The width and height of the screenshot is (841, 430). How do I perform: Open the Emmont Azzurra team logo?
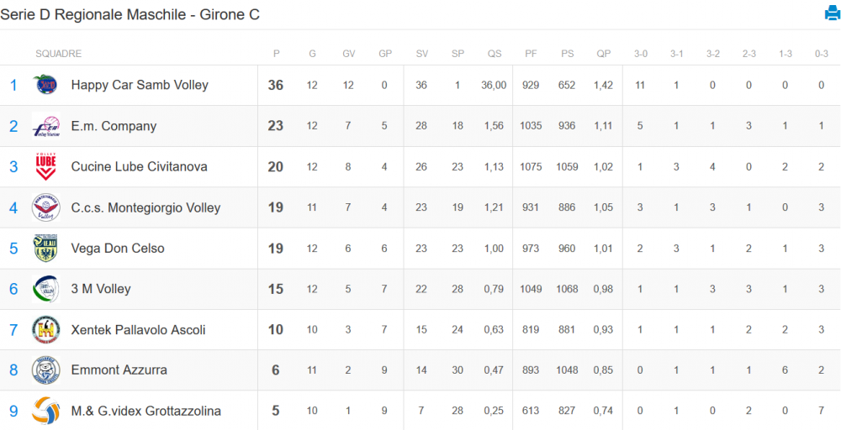[x=45, y=370]
